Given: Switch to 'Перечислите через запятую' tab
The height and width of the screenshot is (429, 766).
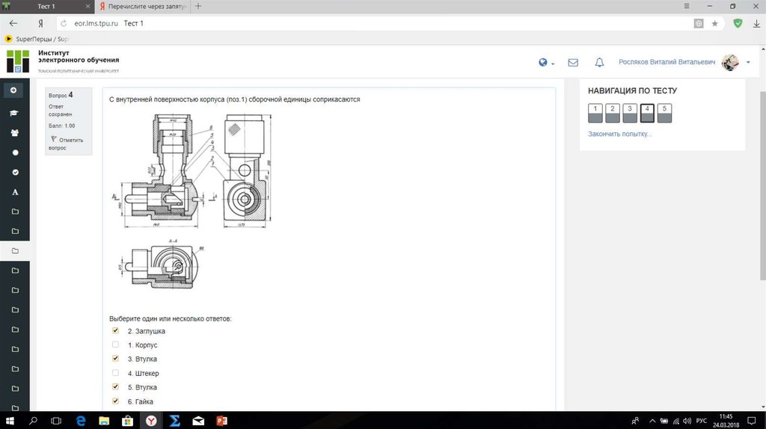Looking at the screenshot, I should coord(142,6).
